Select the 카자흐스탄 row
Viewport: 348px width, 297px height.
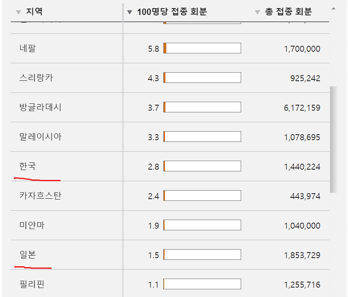[170, 196]
